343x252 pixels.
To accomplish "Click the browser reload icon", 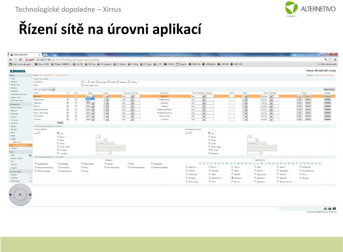I will point(21,60).
